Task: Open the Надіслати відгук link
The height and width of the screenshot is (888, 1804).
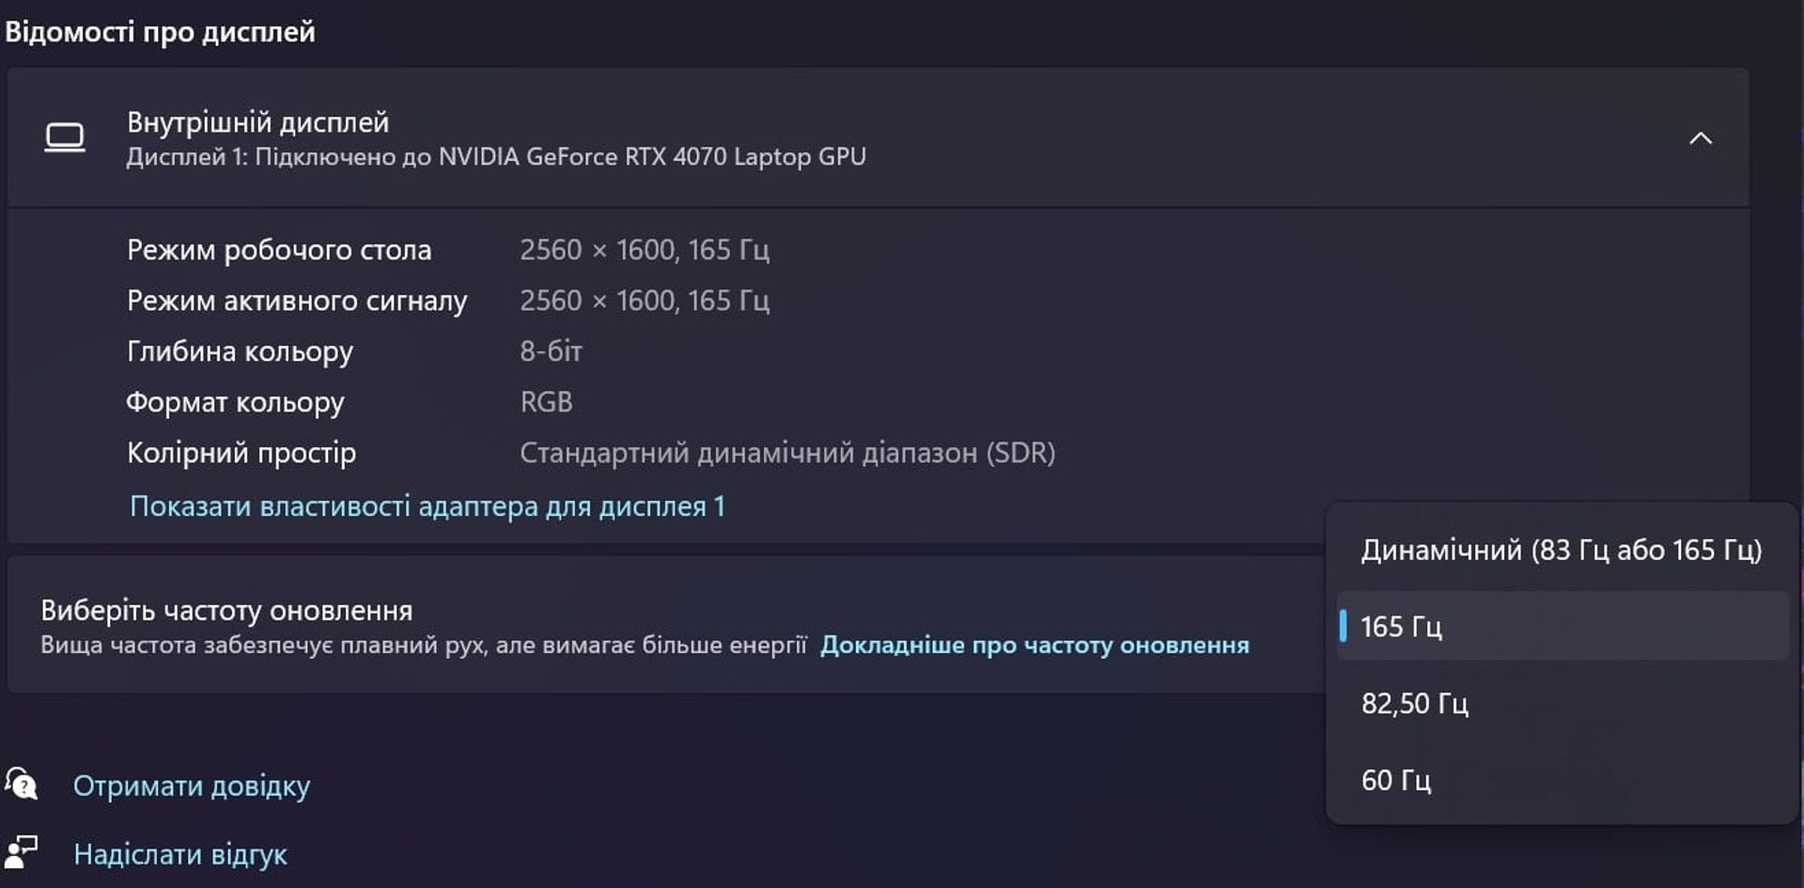Action: click(180, 854)
